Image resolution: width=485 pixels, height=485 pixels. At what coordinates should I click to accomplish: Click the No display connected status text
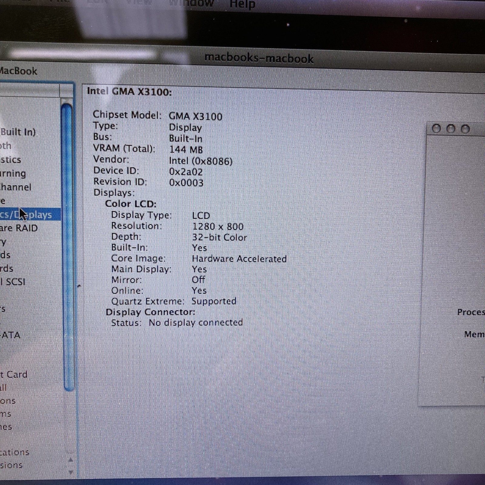click(196, 323)
